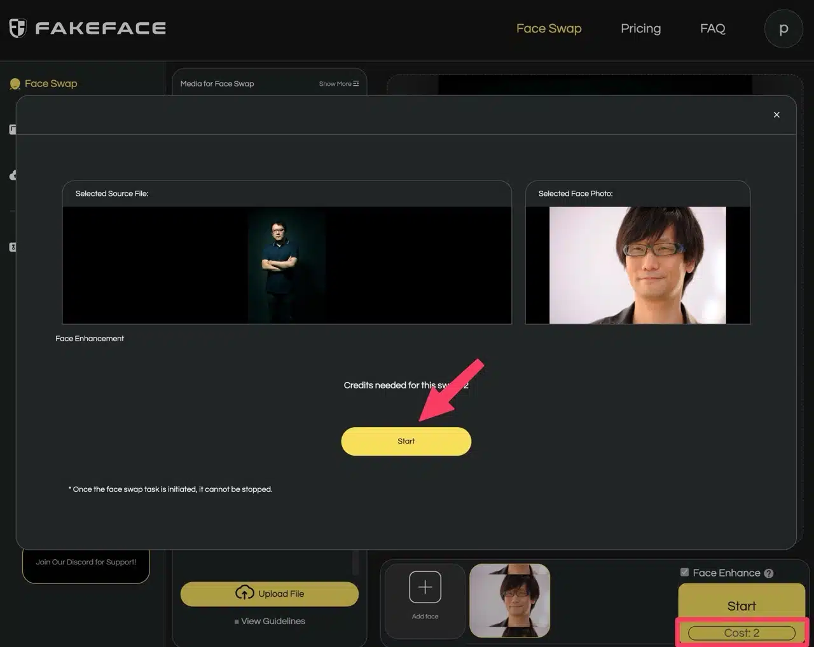Viewport: 814px width, 647px height.
Task: Click the Add face plus icon
Action: click(425, 587)
